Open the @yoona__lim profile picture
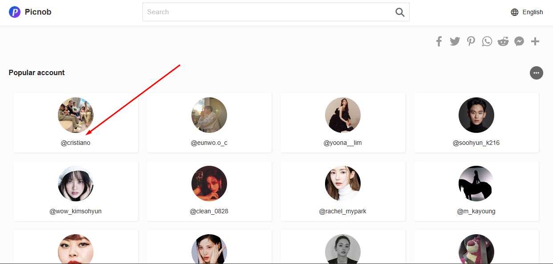 [343, 115]
